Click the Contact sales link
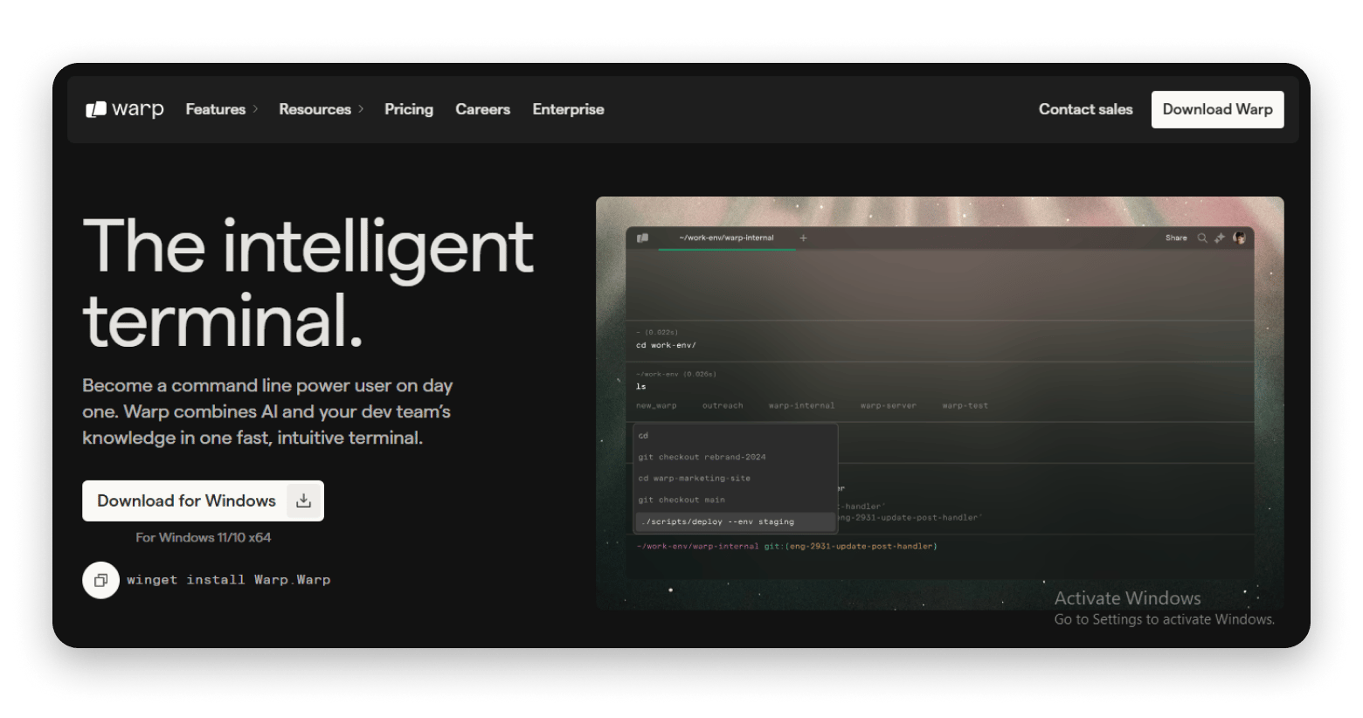The image size is (1363, 718). 1085,109
